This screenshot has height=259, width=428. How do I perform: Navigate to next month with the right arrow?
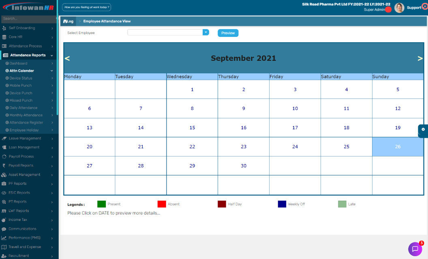(x=420, y=58)
